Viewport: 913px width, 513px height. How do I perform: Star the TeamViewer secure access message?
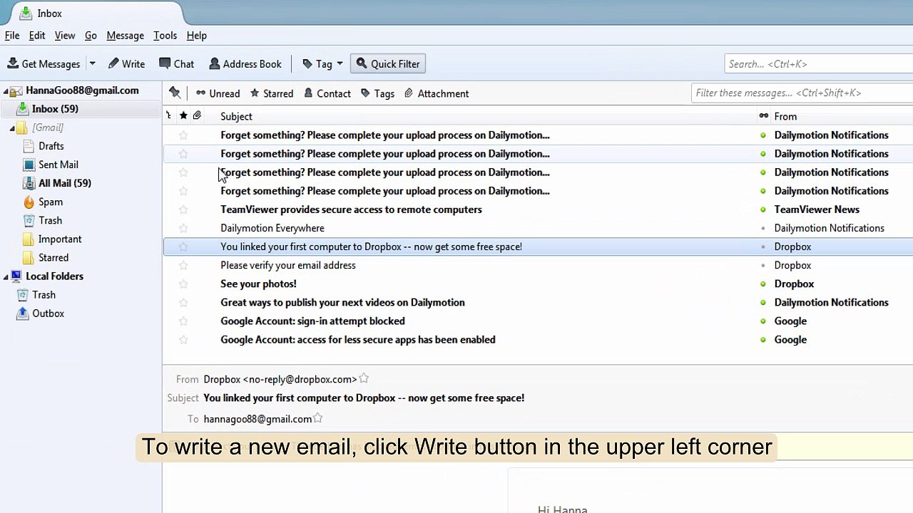tap(183, 209)
